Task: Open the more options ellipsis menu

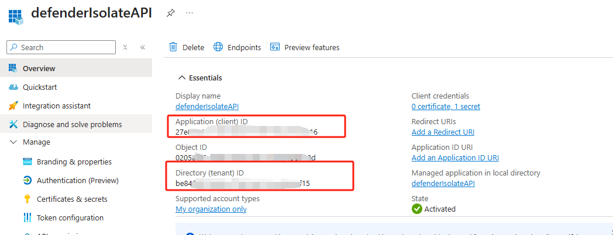Action: coord(190,13)
